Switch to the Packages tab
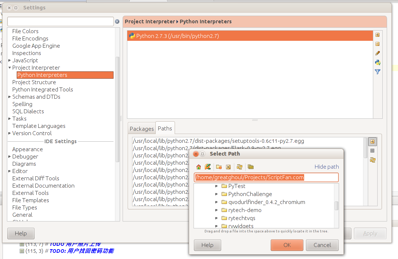This screenshot has height=259, width=398. tap(142, 129)
